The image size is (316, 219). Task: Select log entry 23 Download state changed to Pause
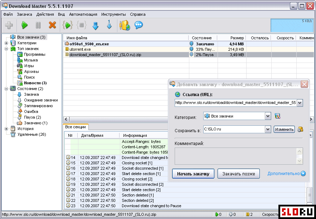click(x=185, y=206)
